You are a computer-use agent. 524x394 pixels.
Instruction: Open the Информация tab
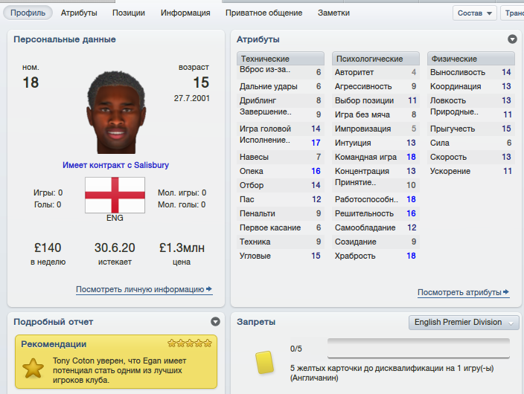tap(185, 13)
